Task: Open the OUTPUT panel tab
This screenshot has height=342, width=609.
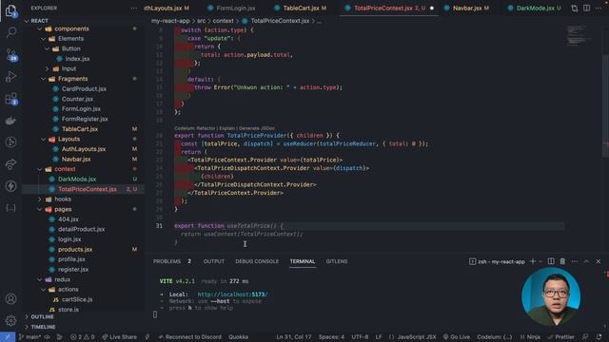Action: coord(214,261)
